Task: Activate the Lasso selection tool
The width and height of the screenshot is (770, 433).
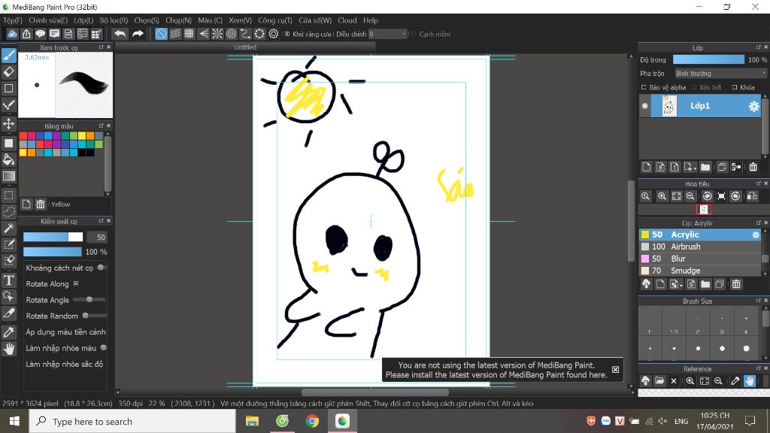Action: pos(9,211)
